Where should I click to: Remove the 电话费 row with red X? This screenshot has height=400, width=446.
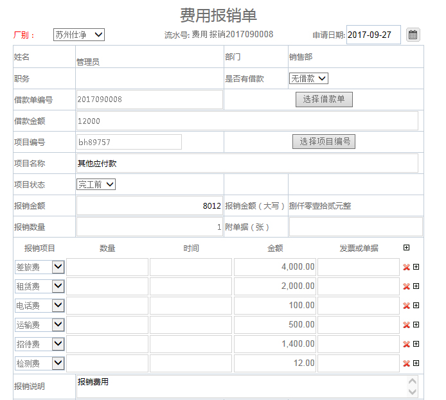406,306
